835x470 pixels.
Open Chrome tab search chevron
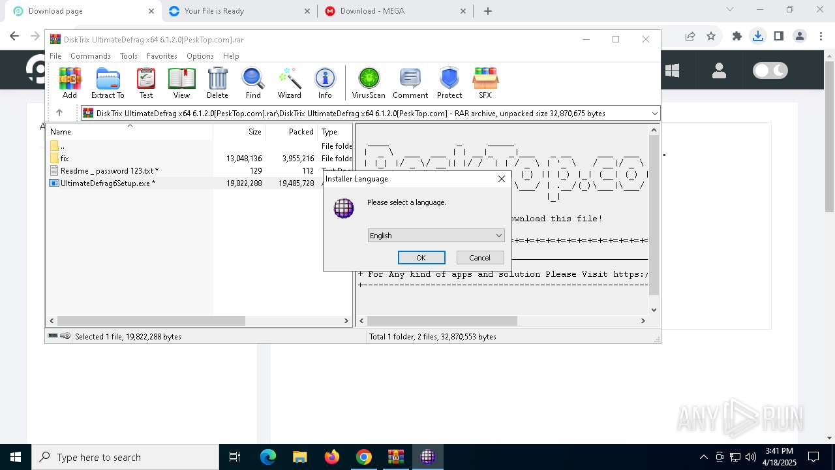pos(730,10)
